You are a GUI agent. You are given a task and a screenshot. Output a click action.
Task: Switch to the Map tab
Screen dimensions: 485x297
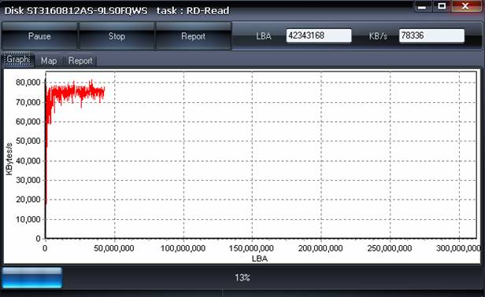tap(49, 60)
